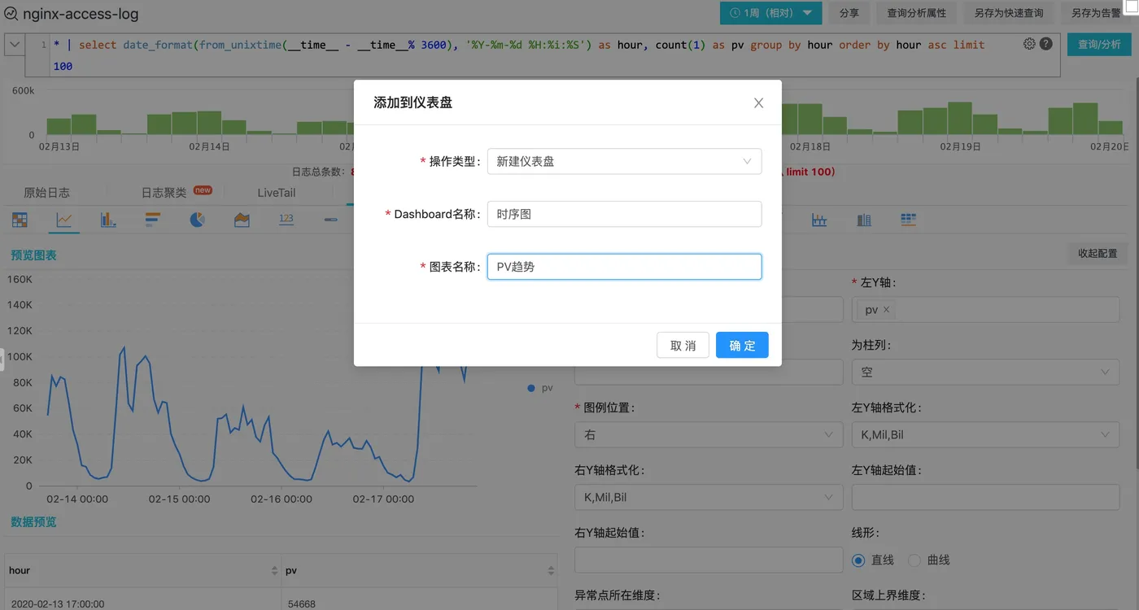Select the horizontal bar chart icon
The image size is (1139, 610).
[152, 220]
